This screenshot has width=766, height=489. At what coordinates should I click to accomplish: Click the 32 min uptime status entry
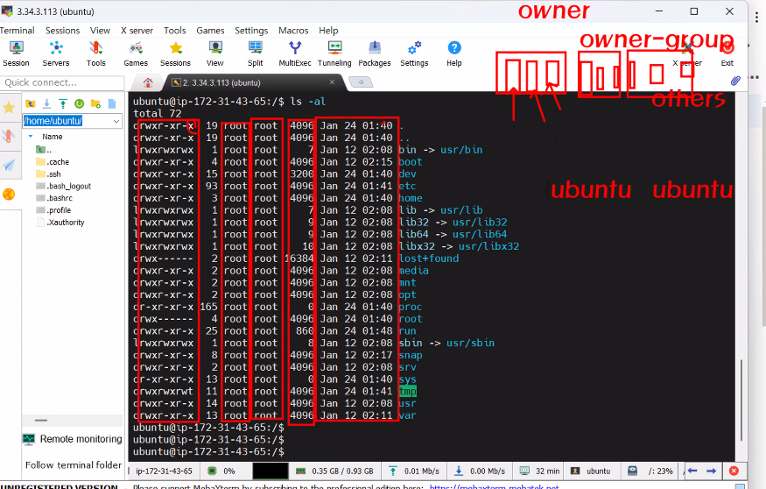coord(540,471)
